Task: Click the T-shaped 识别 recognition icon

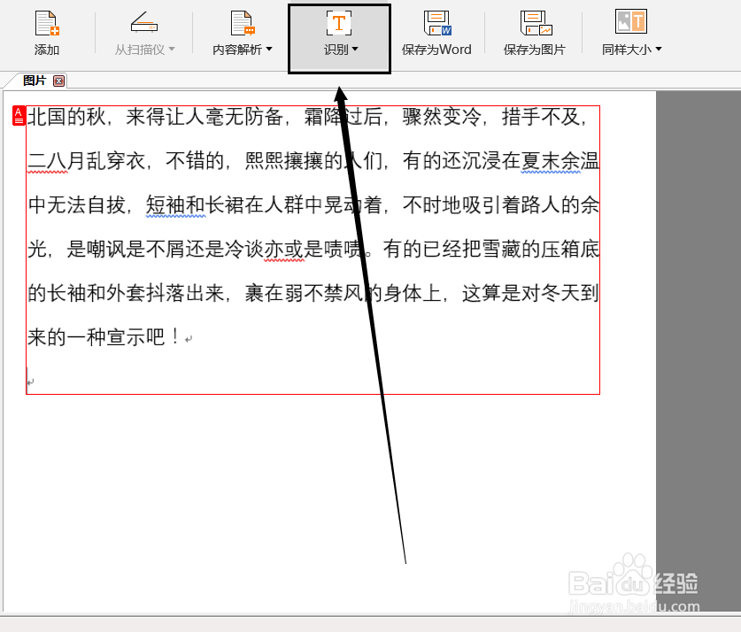Action: [338, 23]
